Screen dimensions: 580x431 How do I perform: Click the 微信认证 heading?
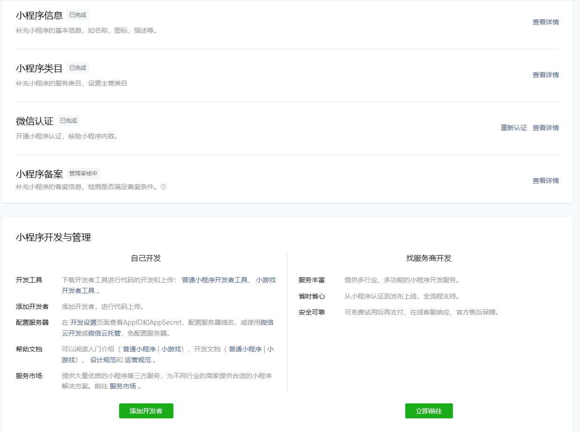click(35, 121)
